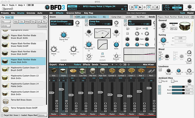Open the mixer View dropdown
The image size is (195, 118).
[x=62, y=65]
